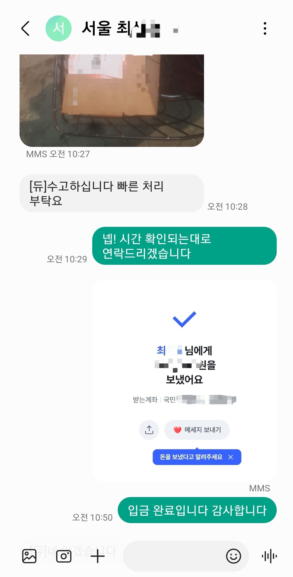293x577 pixels.
Task: Tap the 메세지 보내기 button
Action: 197,430
